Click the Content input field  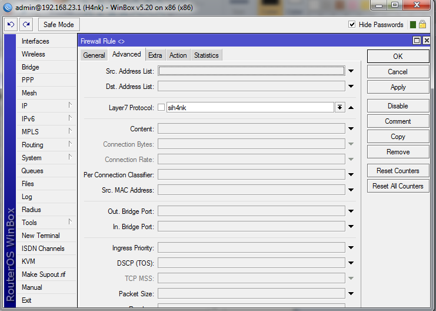click(251, 128)
